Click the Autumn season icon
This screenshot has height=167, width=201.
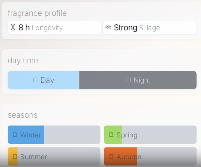(x=111, y=156)
